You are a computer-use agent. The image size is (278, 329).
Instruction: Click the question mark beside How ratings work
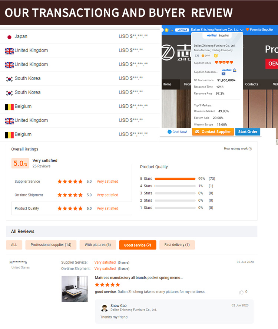point(250,149)
